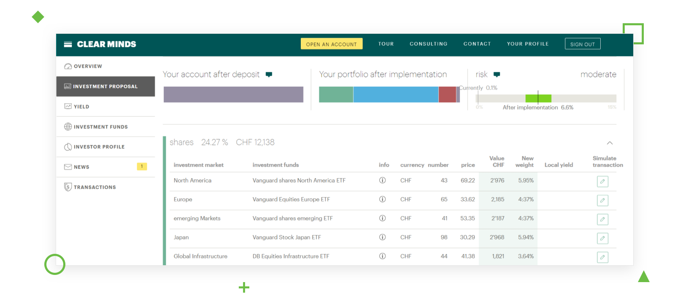Image resolution: width=675 pixels, height=299 pixels.
Task: Click the risk tooltip comment icon
Action: pyautogui.click(x=497, y=75)
